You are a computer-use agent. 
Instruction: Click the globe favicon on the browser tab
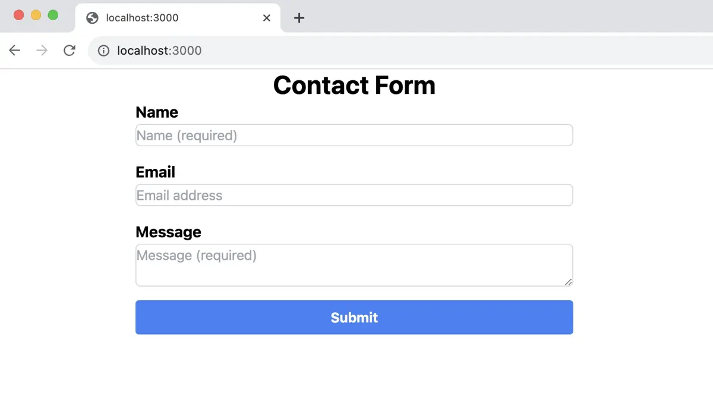pyautogui.click(x=92, y=18)
